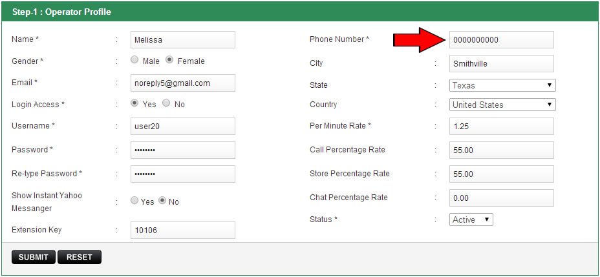Click the Per Minute Rate field
600x277 pixels.
tap(501, 127)
